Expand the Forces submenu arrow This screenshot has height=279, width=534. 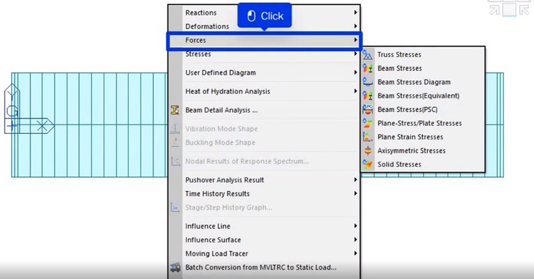tap(355, 40)
